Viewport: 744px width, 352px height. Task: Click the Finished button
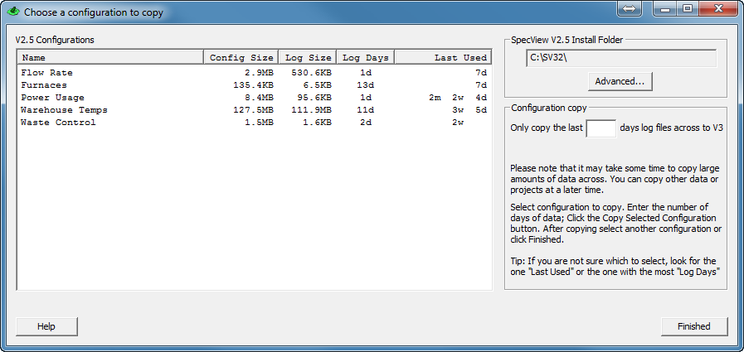pyautogui.click(x=693, y=326)
